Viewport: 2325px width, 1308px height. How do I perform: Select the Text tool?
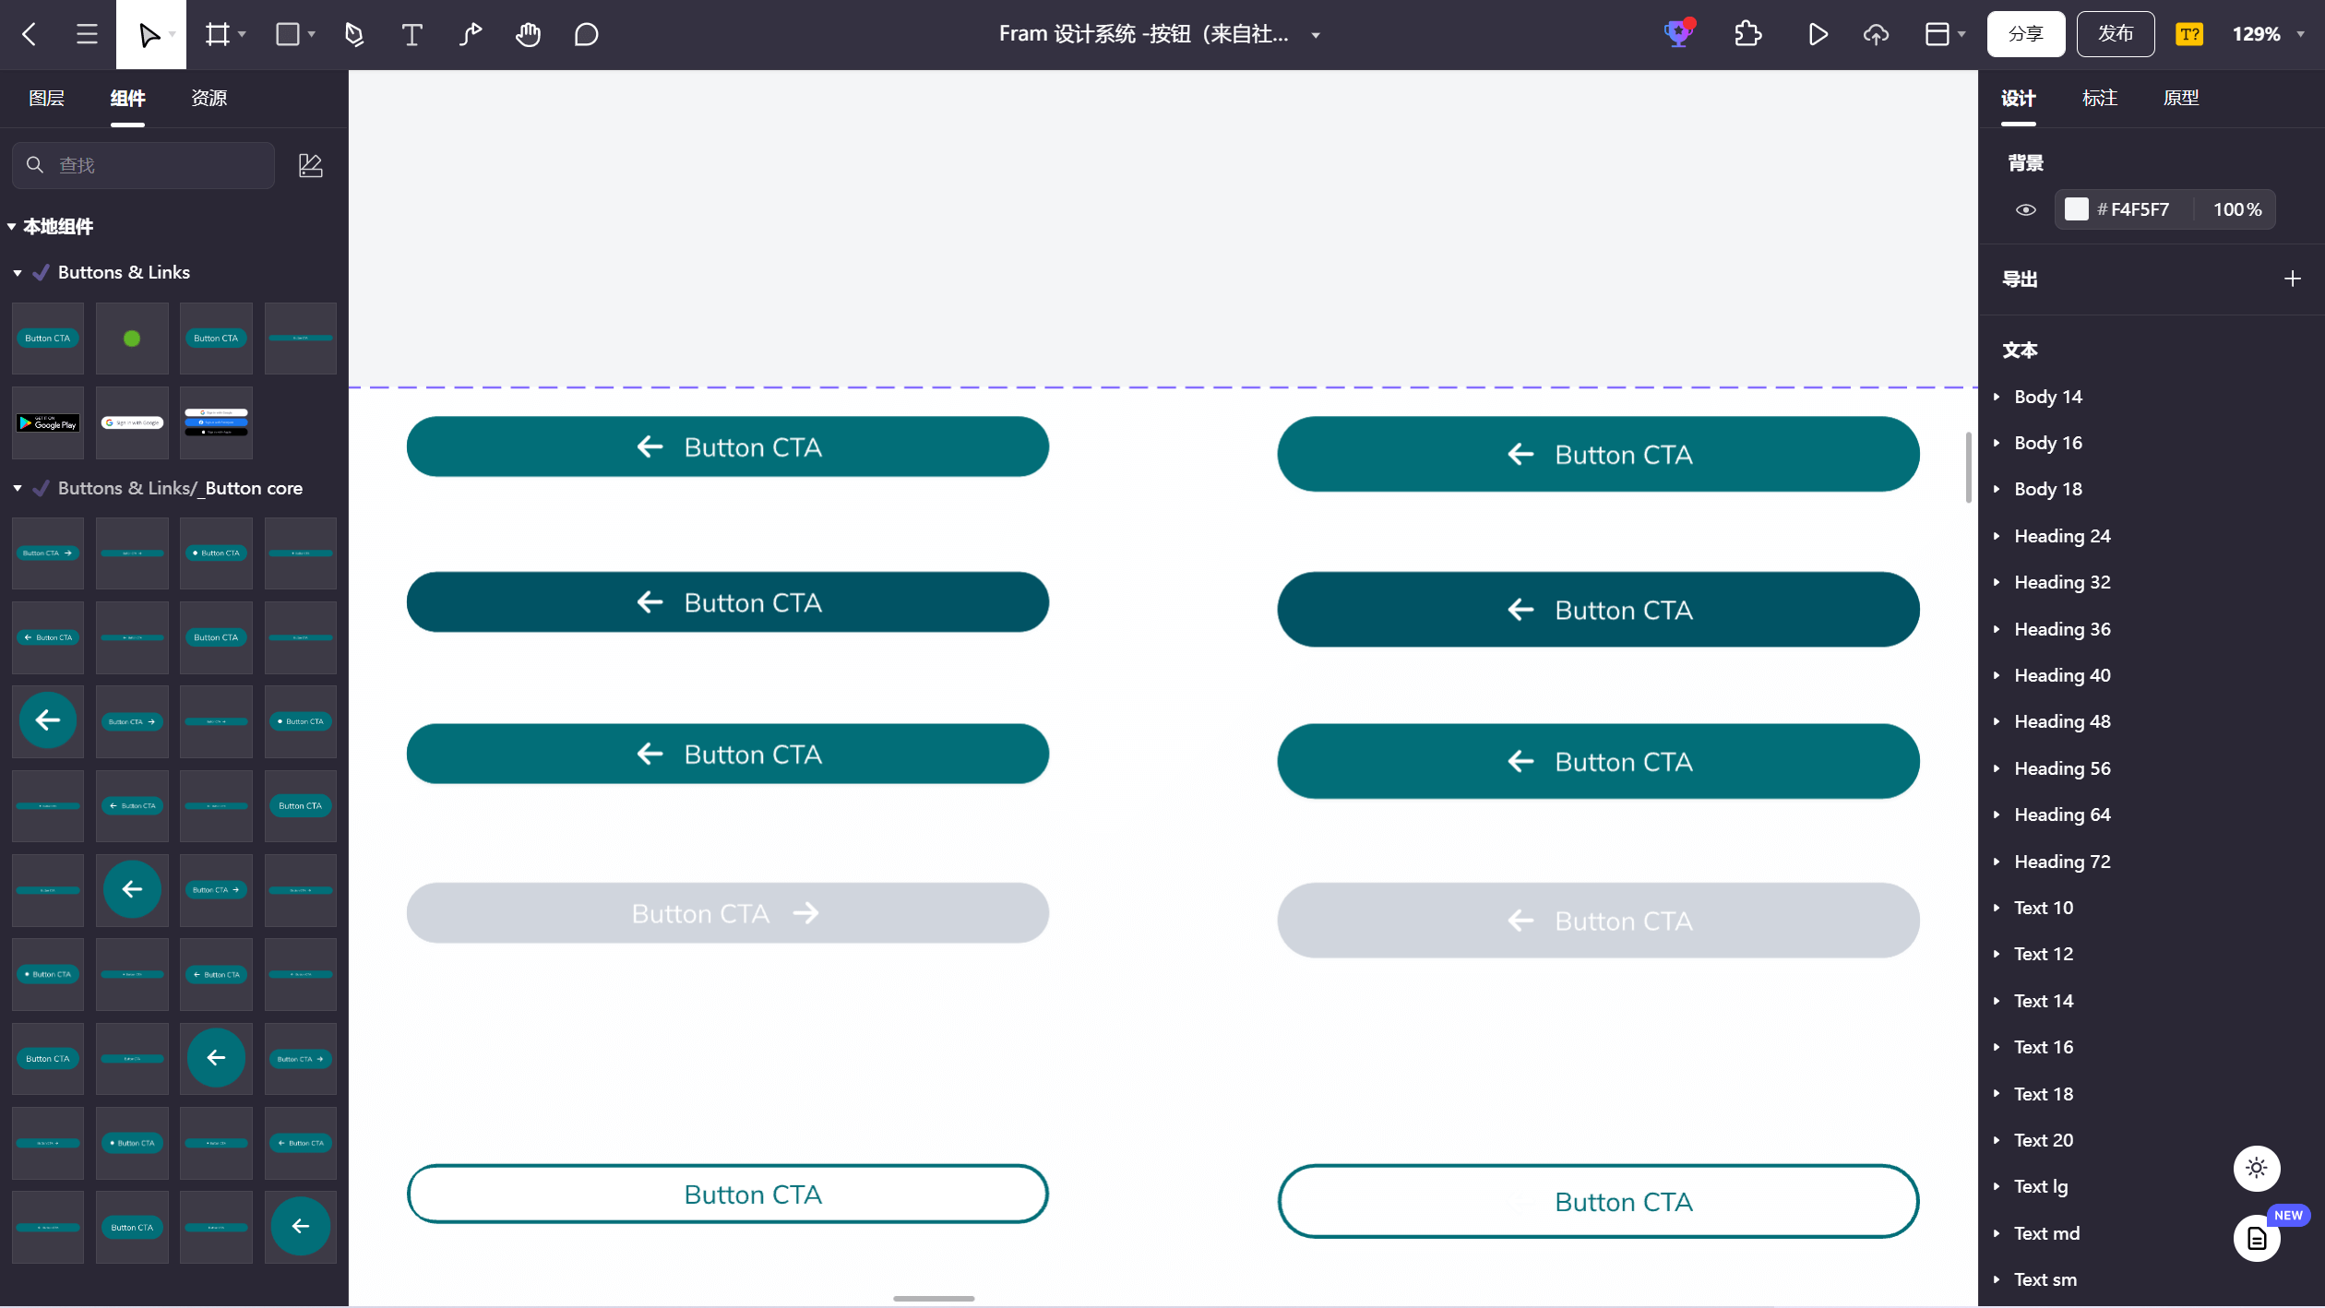(412, 35)
